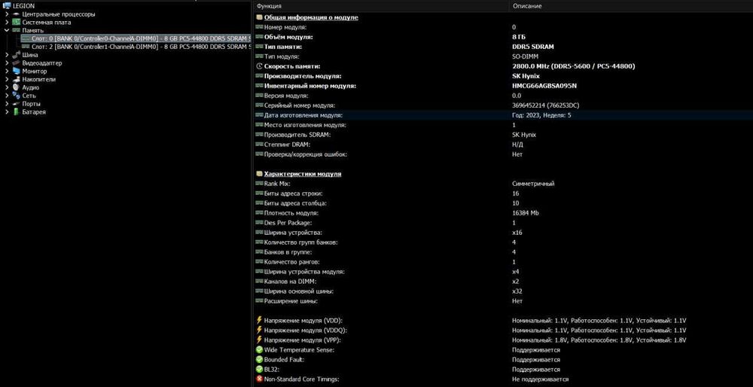753x387 pixels.
Task: Click the LEGION computer icon
Action: click(7, 6)
